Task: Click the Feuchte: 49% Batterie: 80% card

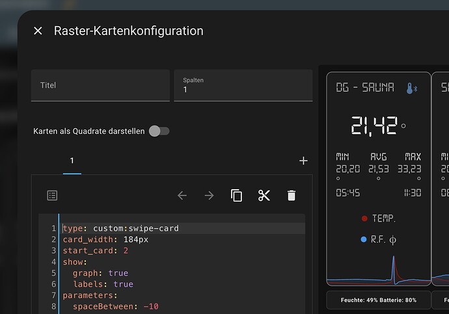Action: (x=379, y=300)
